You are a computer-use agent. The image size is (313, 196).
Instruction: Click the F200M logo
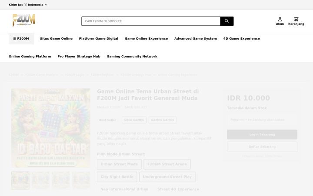24,20
